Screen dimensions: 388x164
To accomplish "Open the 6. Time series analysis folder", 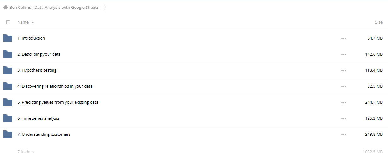I will click(38, 118).
